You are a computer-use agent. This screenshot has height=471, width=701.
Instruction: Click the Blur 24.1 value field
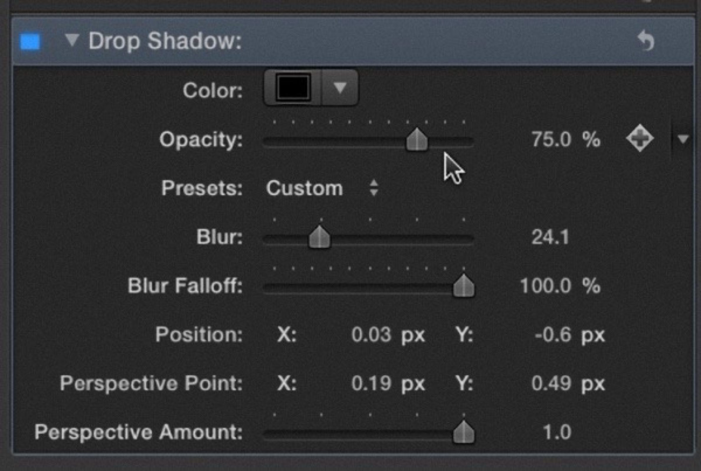pyautogui.click(x=550, y=237)
